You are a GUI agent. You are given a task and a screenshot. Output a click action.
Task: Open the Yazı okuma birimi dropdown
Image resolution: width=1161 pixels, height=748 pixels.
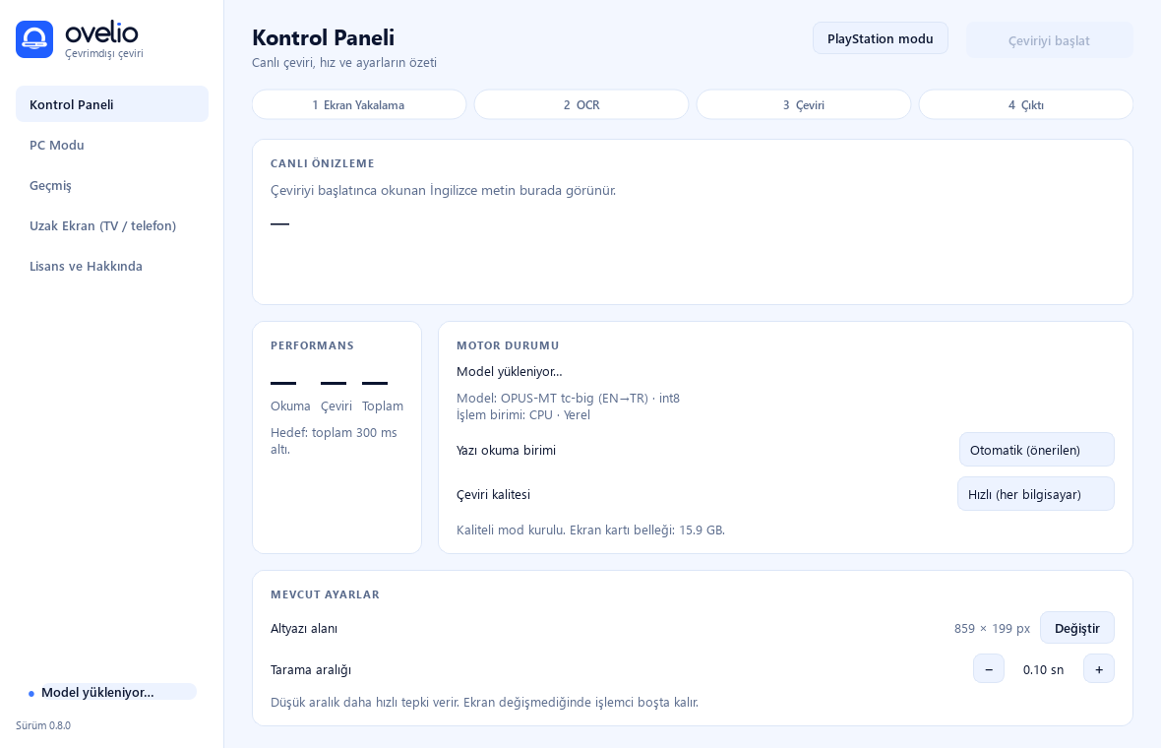(x=1037, y=450)
